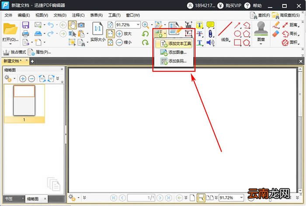This screenshot has width=306, height=206.
Task: Click the save floppy disk icon
Action: [x=25, y=25]
